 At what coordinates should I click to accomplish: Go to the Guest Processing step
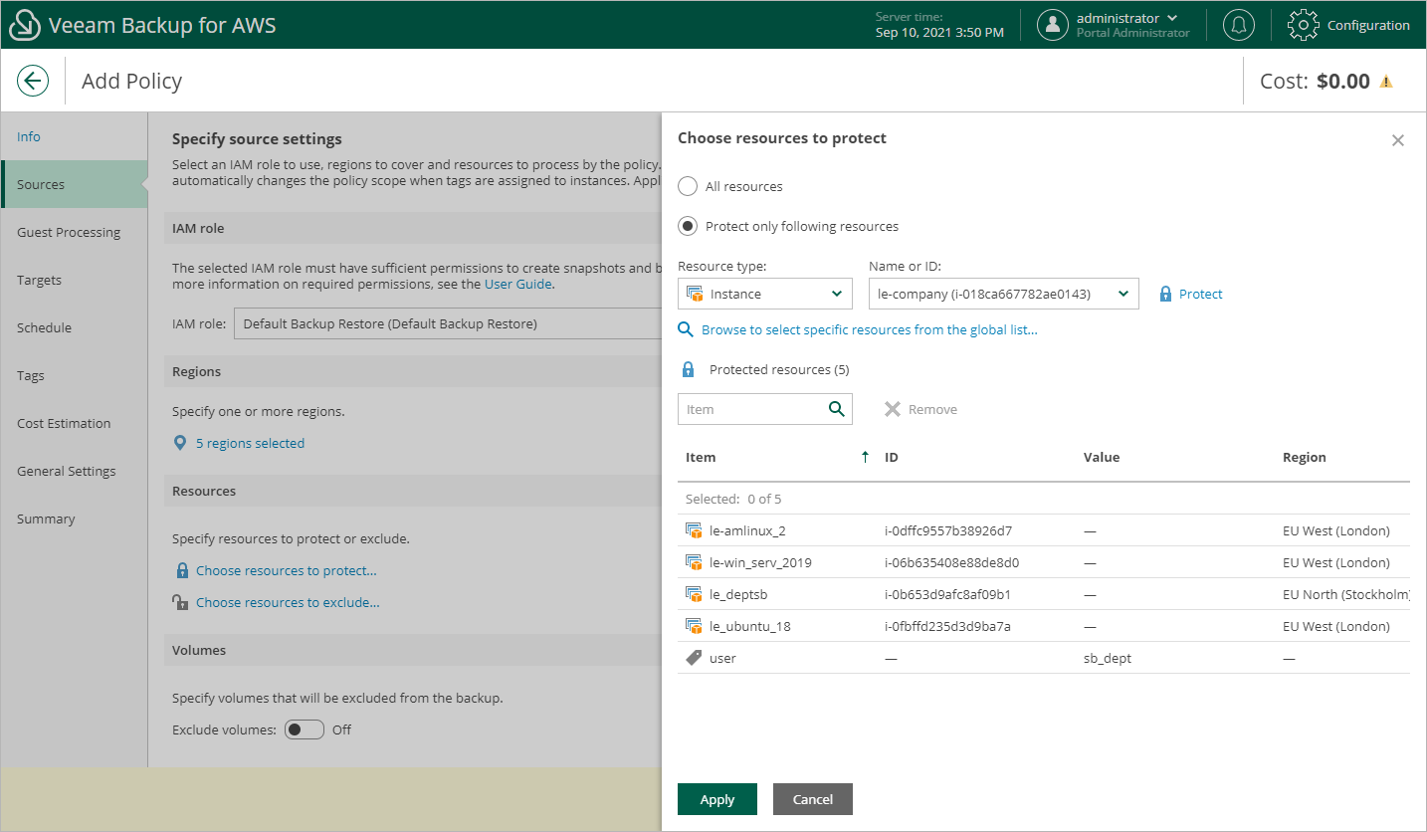[x=69, y=232]
